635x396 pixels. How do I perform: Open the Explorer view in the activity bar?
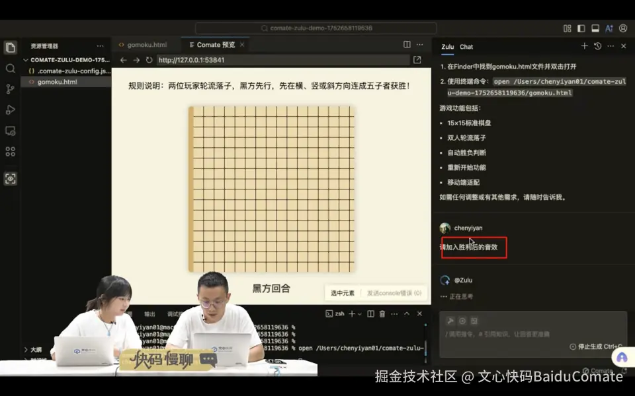tap(11, 48)
